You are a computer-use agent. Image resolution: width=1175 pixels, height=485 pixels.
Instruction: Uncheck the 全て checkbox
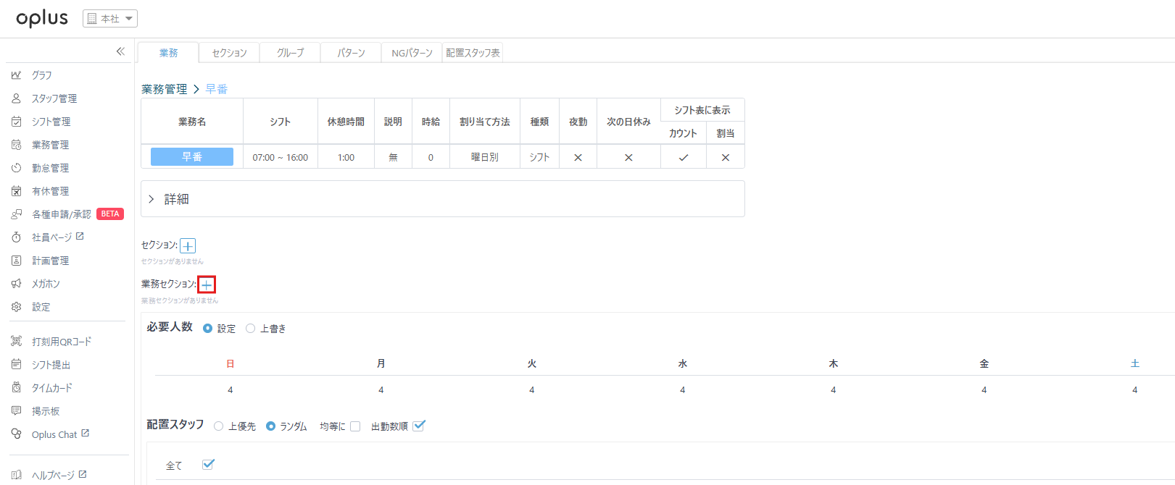click(x=208, y=465)
